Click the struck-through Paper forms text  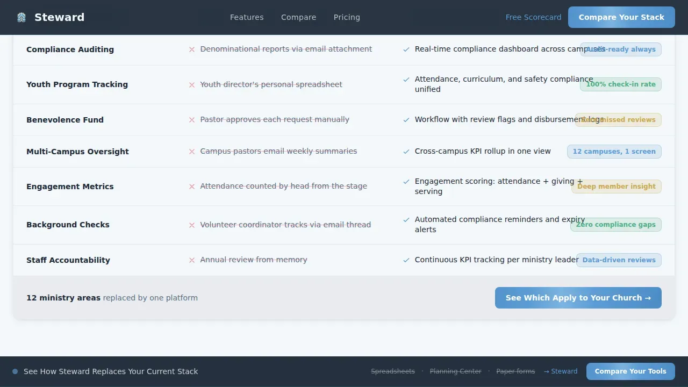coord(515,371)
